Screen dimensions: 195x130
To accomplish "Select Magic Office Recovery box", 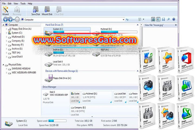I will [x=185, y=60].
